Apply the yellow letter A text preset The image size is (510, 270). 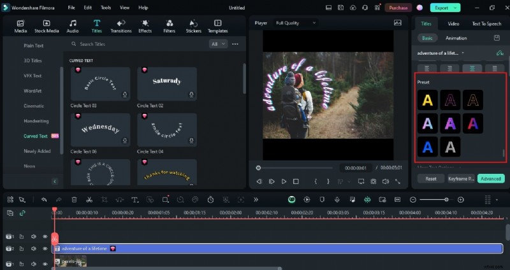click(426, 100)
